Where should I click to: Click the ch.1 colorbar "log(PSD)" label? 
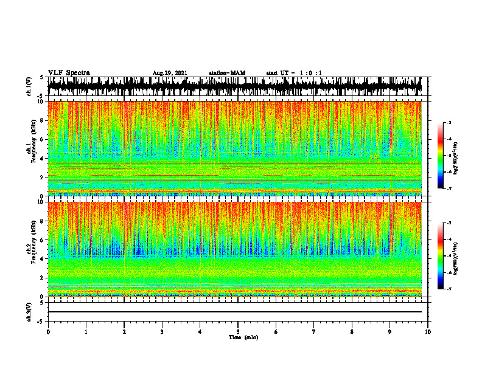point(456,159)
